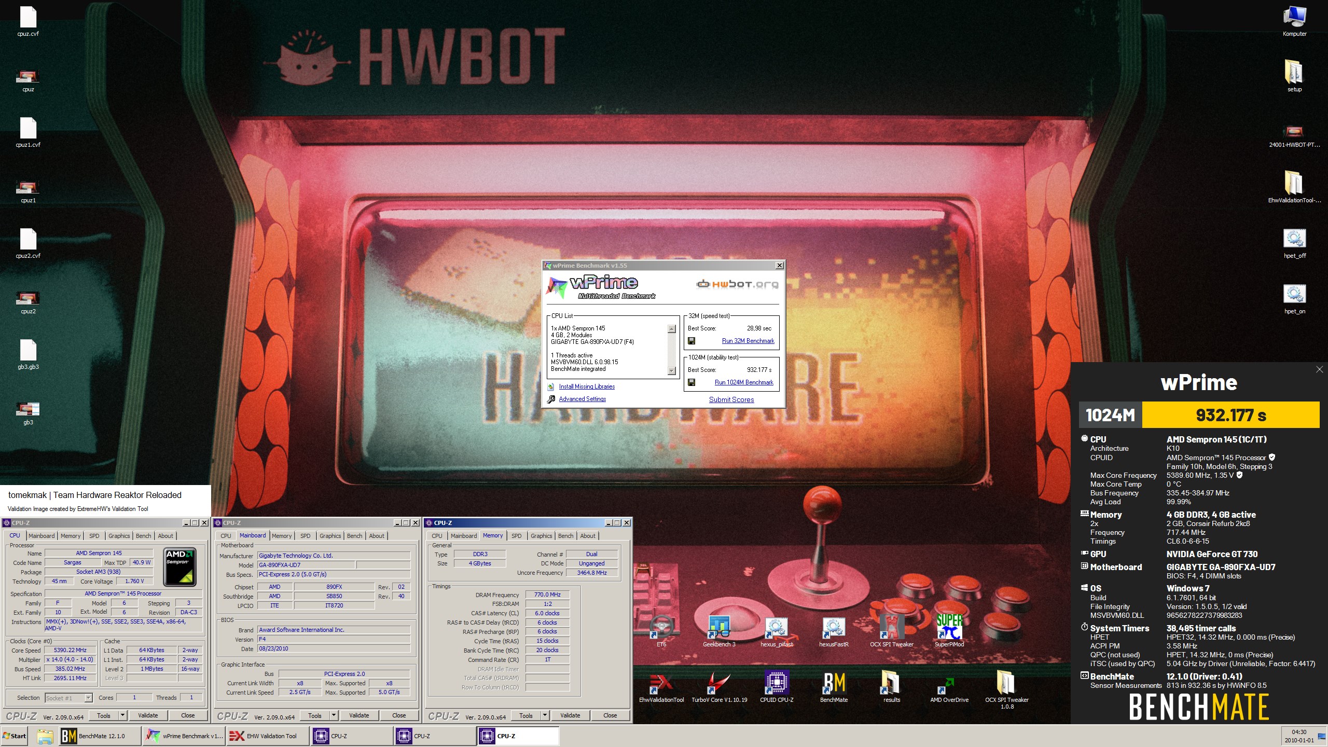
Task: Click Install Missing Libraries link
Action: (x=587, y=386)
